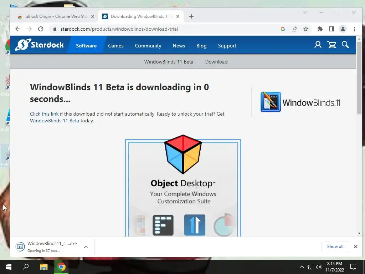
Task: Open the Extensions puzzle icon
Action: click(x=320, y=29)
